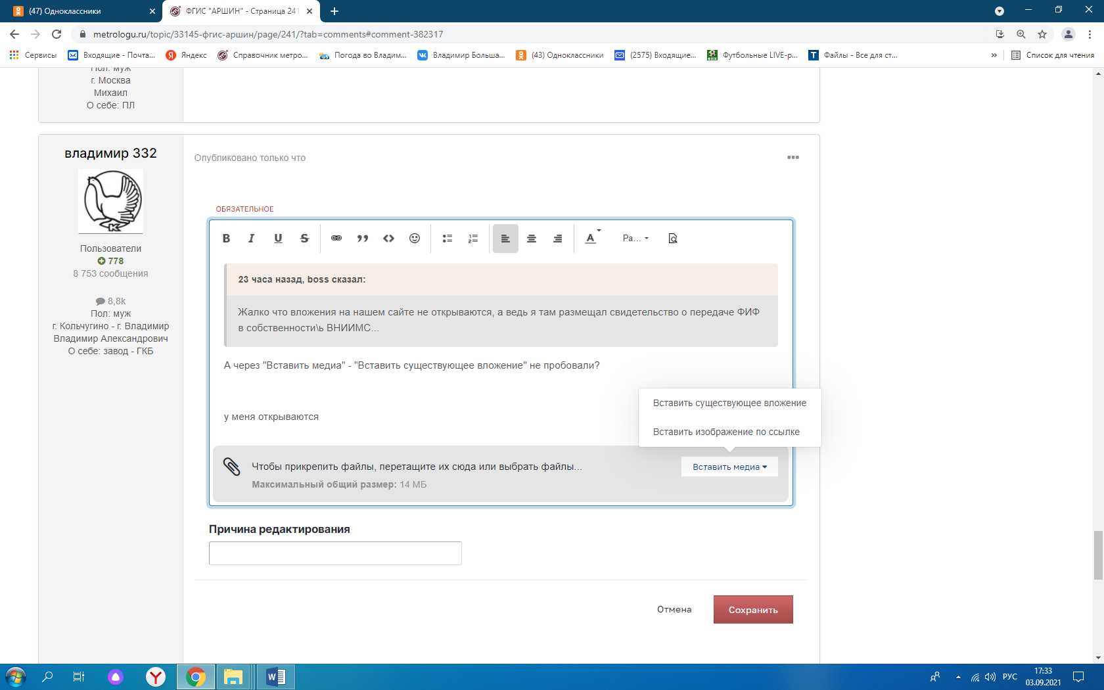Preview the post with preview icon
Image resolution: width=1104 pixels, height=690 pixels.
[673, 239]
